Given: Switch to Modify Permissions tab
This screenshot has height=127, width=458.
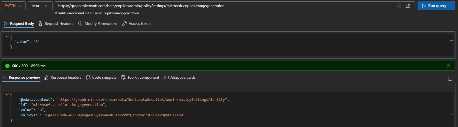Looking at the screenshot, I should click(x=98, y=23).
